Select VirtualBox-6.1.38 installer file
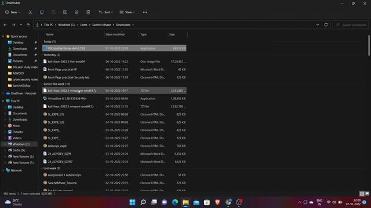This screenshot has height=208, width=371. tap(114, 99)
